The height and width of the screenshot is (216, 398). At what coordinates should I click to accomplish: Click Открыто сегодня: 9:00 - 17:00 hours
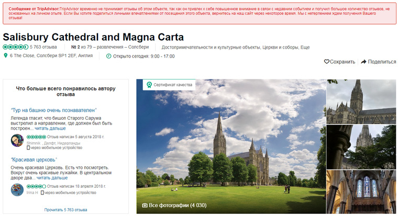(x=143, y=56)
